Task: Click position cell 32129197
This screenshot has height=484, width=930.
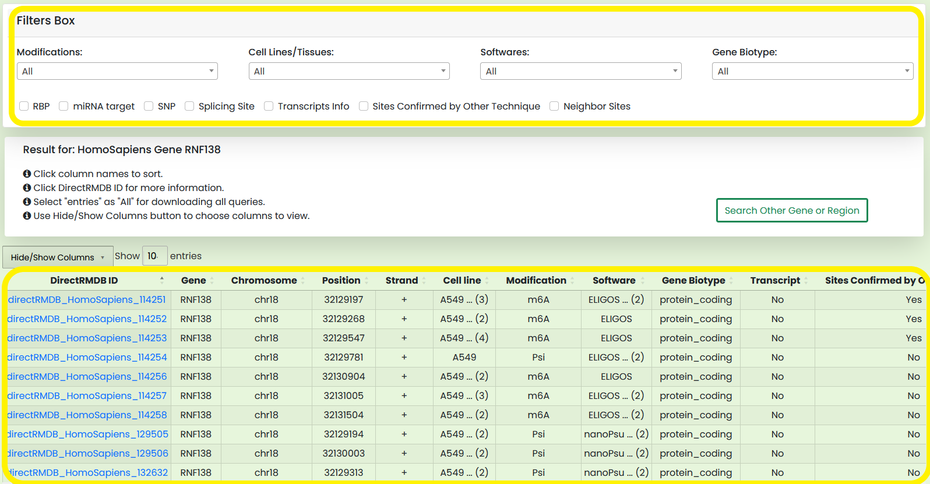Action: [x=344, y=299]
